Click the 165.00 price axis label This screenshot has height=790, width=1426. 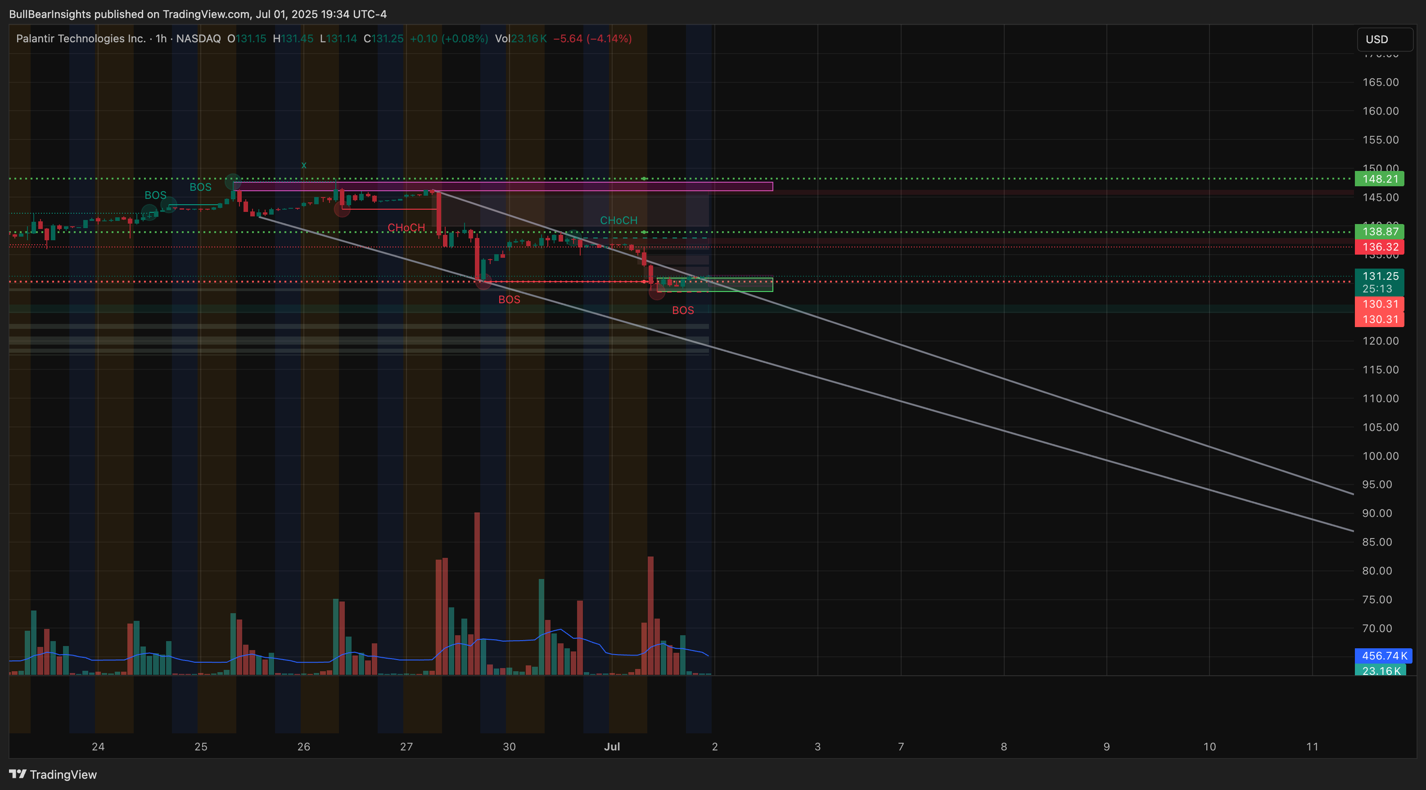pyautogui.click(x=1381, y=82)
